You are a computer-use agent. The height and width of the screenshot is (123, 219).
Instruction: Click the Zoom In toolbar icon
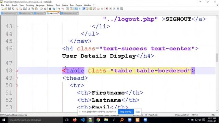(59, 9)
